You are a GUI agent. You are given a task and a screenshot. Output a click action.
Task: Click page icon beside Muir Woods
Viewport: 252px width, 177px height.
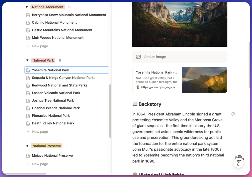tap(28, 38)
